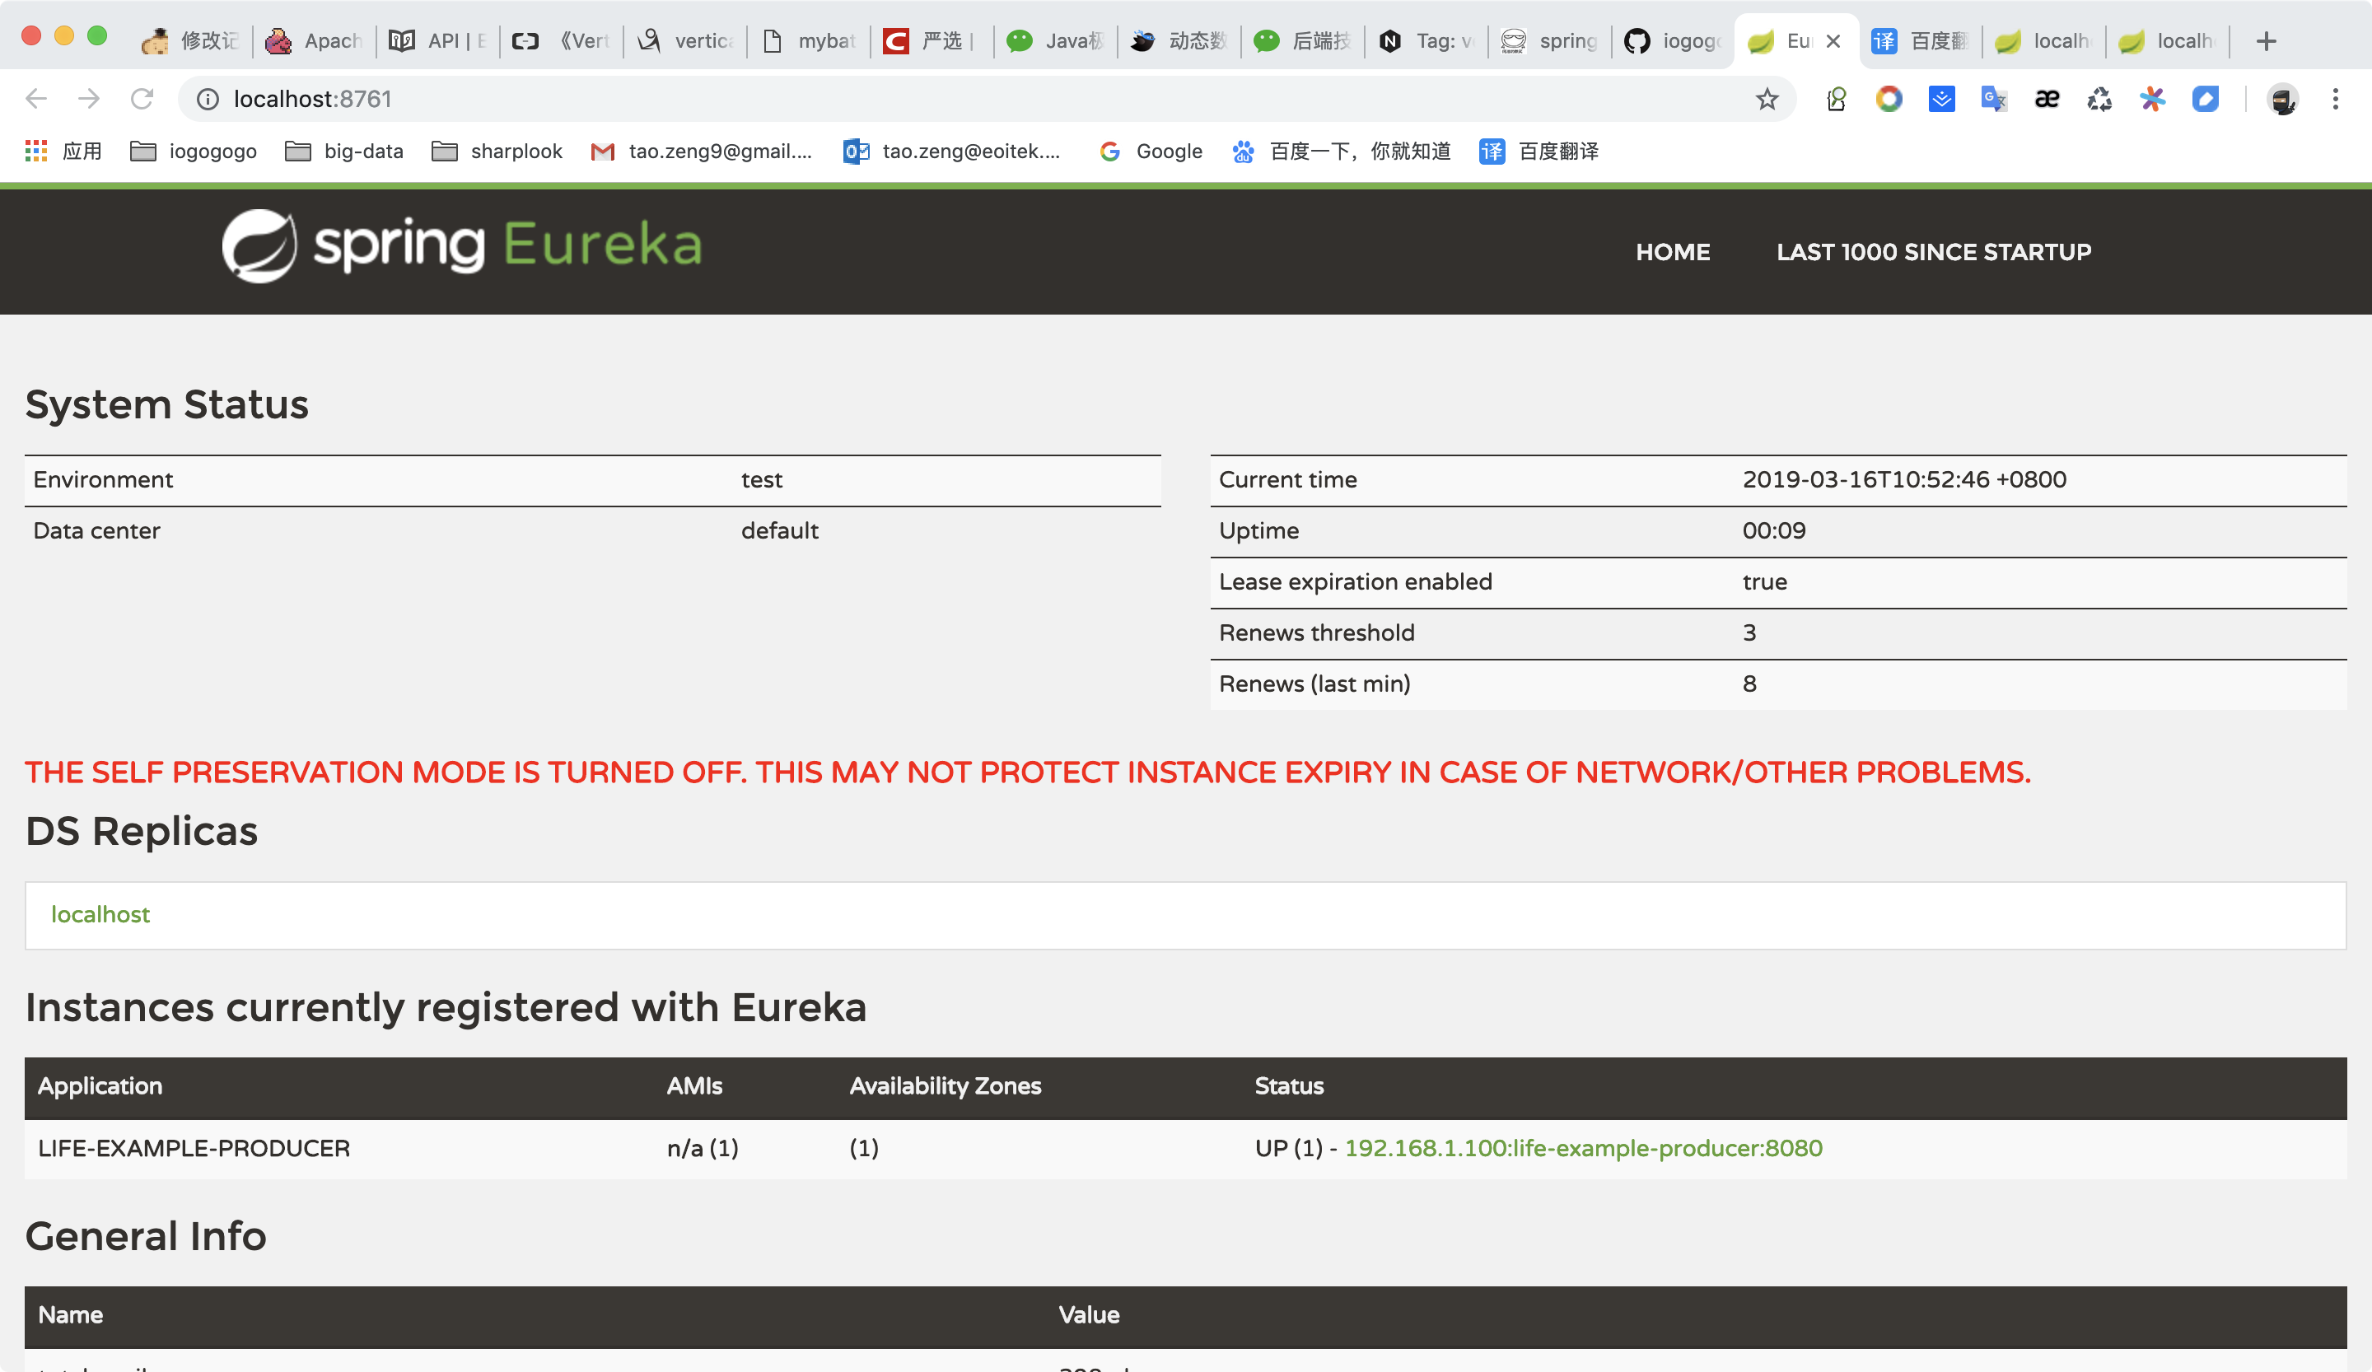The height and width of the screenshot is (1372, 2372).
Task: Switch to the GitHub iogogogo tab
Action: (x=1674, y=41)
